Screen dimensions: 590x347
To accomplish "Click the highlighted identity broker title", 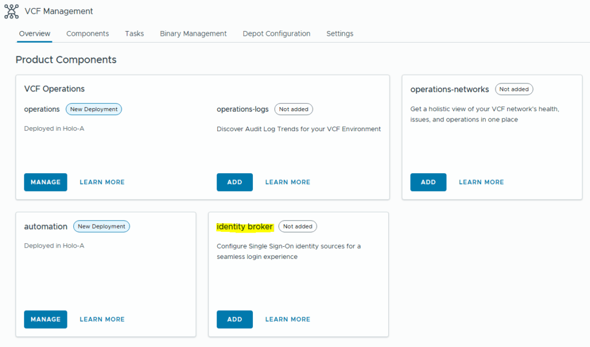I will pyautogui.click(x=244, y=227).
